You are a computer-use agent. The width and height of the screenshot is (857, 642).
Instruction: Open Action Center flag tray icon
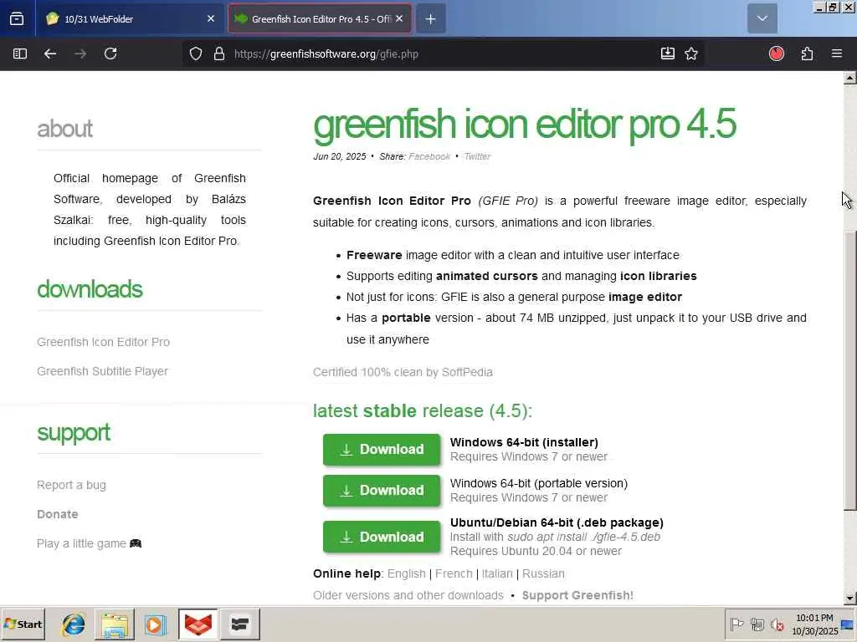click(736, 624)
